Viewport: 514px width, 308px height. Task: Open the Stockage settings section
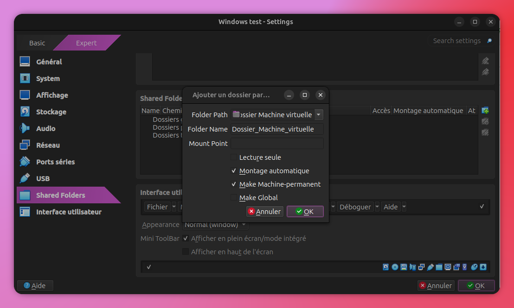pyautogui.click(x=51, y=112)
